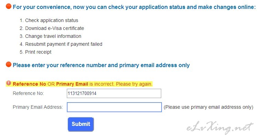Click orange bullet beside 'For your convenience' heading
Image resolution: width=257 pixels, height=139 pixels.
pos(9,6)
